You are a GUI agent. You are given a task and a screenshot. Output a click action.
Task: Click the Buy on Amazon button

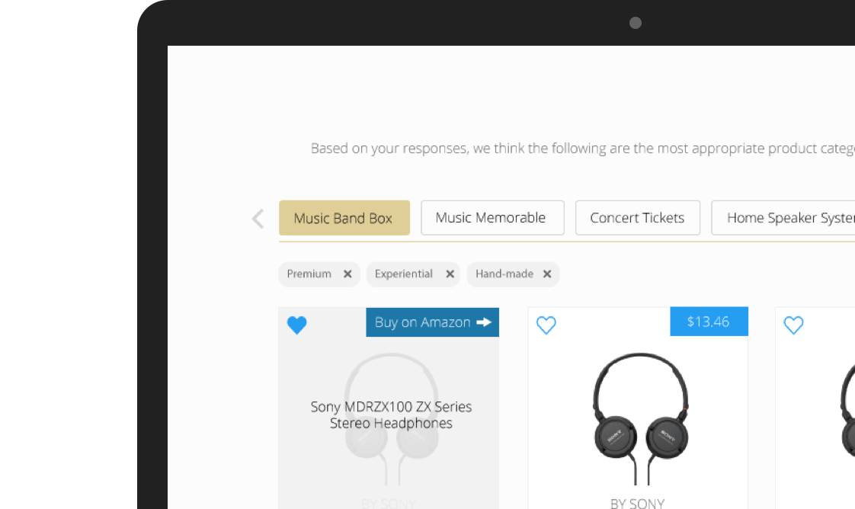pos(432,322)
